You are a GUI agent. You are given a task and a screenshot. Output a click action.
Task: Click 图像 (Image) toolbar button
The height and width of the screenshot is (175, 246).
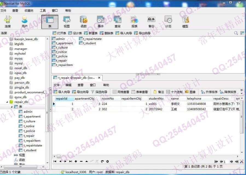pos(190,92)
